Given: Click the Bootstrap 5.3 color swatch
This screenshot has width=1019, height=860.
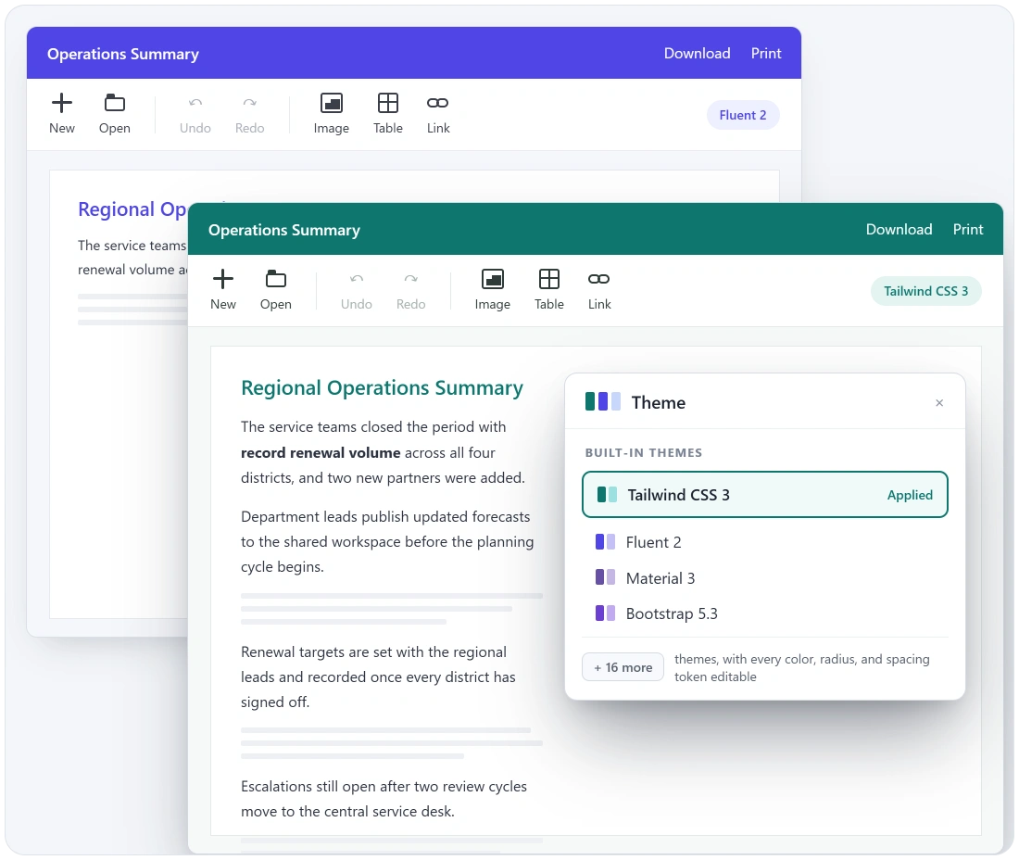Looking at the screenshot, I should (x=605, y=613).
